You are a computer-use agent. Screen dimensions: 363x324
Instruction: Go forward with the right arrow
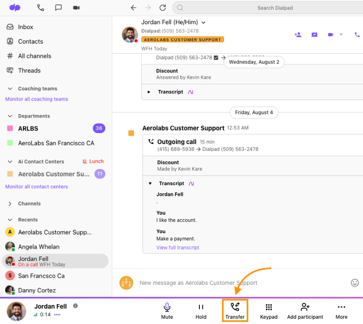coord(148,7)
